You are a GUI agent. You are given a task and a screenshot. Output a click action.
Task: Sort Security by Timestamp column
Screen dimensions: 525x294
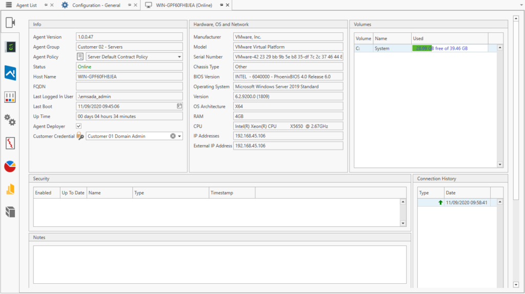point(232,193)
